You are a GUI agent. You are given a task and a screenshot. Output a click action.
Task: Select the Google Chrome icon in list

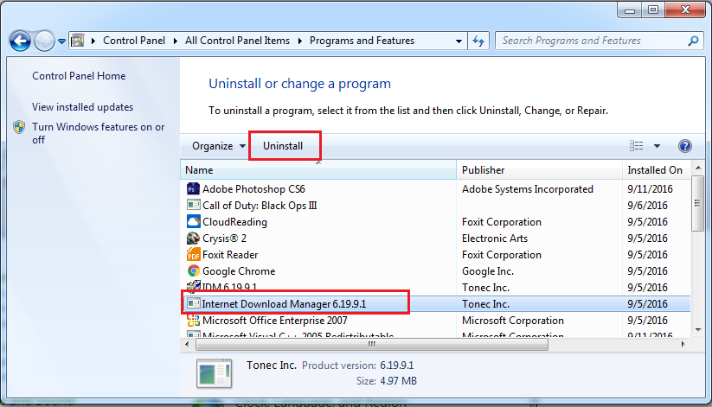pyautogui.click(x=193, y=271)
